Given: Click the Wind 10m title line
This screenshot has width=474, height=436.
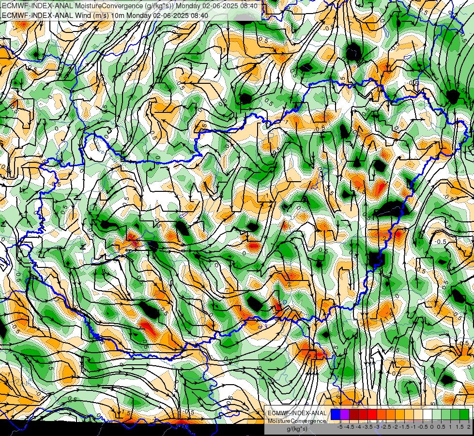Looking at the screenshot, I should 105,16.
